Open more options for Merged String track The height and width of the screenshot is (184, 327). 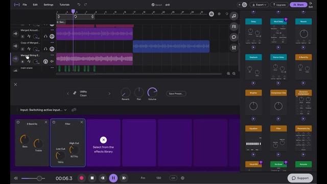52,55
